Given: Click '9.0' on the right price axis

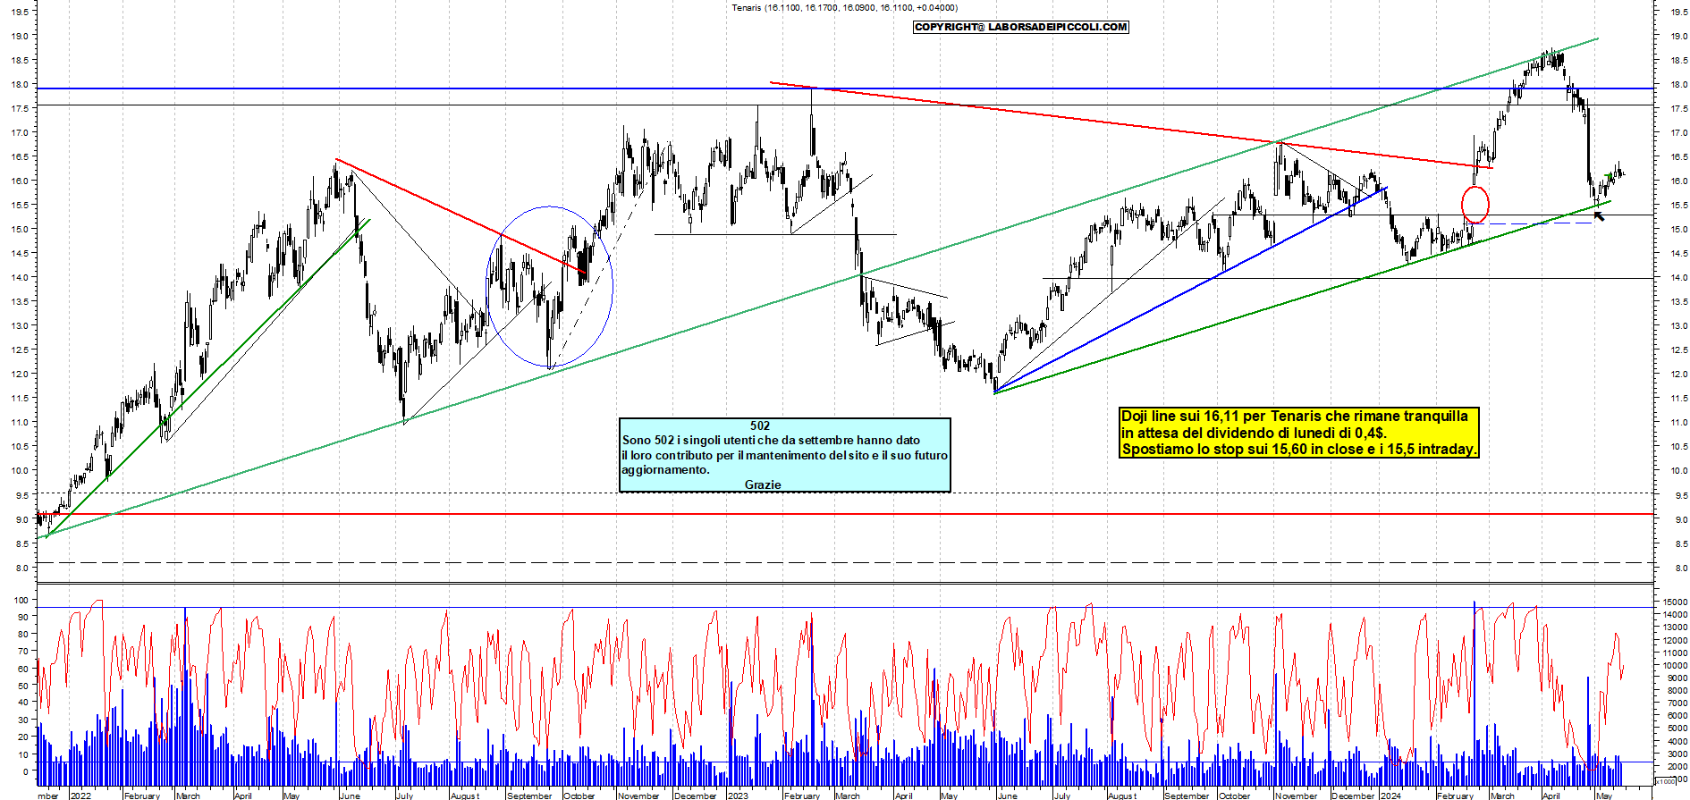Looking at the screenshot, I should tap(1681, 519).
